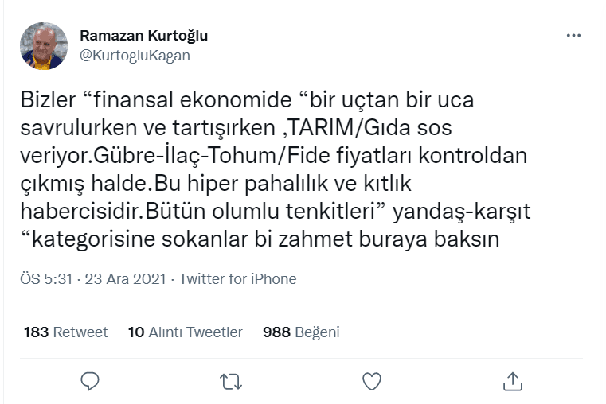View the 988 Beğeni list
The image size is (606, 404).
pyautogui.click(x=301, y=332)
